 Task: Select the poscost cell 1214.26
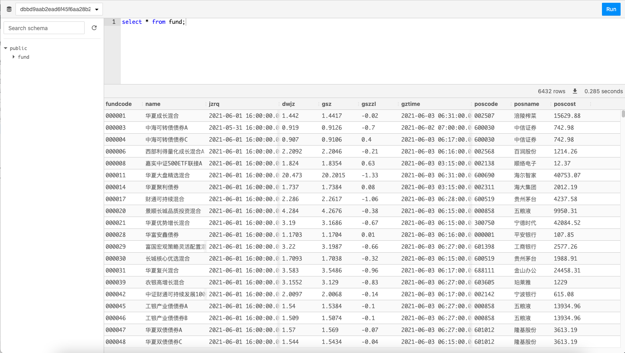click(x=565, y=152)
